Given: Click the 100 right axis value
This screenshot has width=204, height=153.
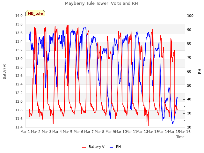Looking at the screenshot, I should pos(190,16).
